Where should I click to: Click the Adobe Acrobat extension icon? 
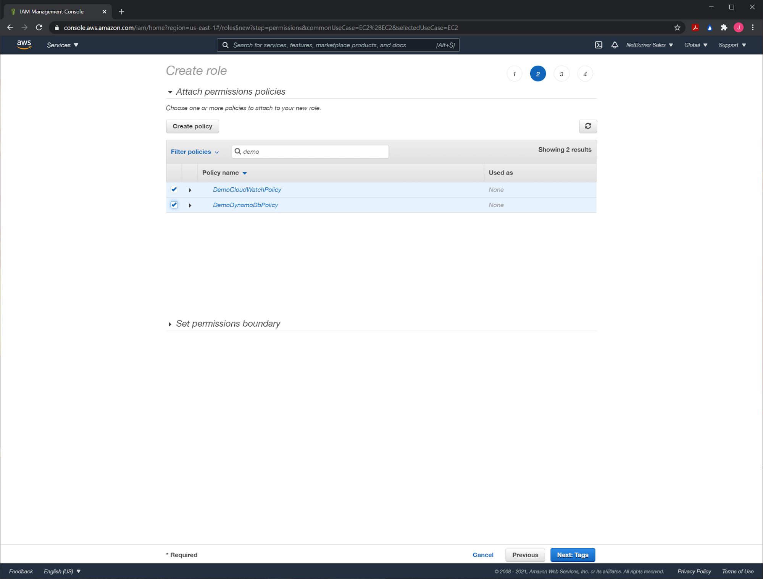tap(695, 28)
